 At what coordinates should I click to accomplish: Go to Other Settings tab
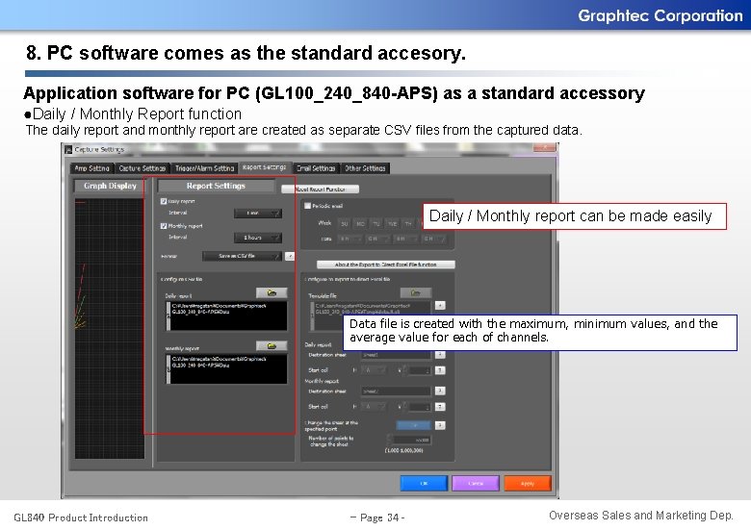pyautogui.click(x=365, y=168)
